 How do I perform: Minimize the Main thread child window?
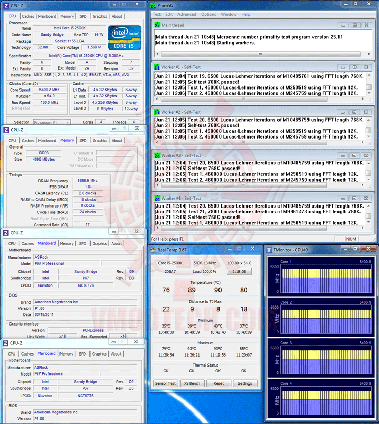[x=343, y=25]
